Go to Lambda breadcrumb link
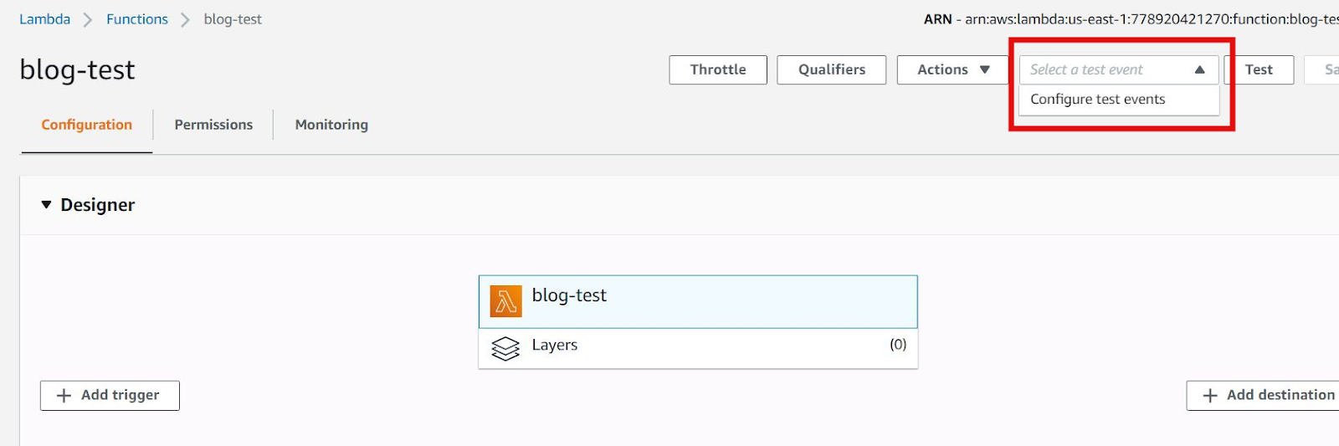Viewport: 1339px width, 446px height. pyautogui.click(x=45, y=19)
